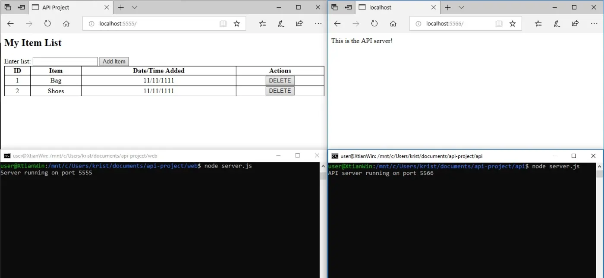
Task: Click the web terminal's console icon
Action: pyautogui.click(x=7, y=156)
